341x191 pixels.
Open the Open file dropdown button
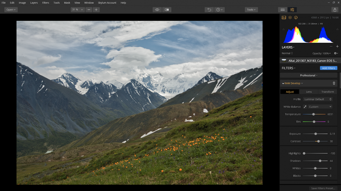pyautogui.click(x=11, y=10)
